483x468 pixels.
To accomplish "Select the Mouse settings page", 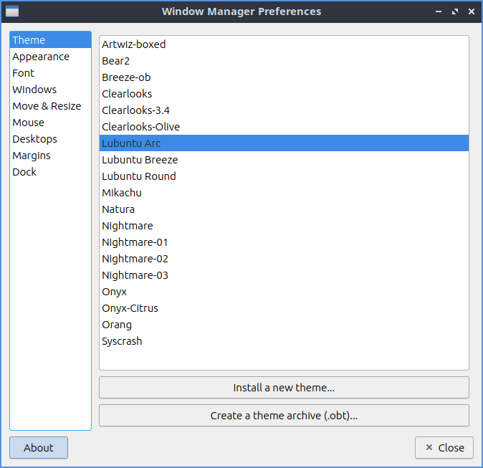I will click(x=28, y=123).
